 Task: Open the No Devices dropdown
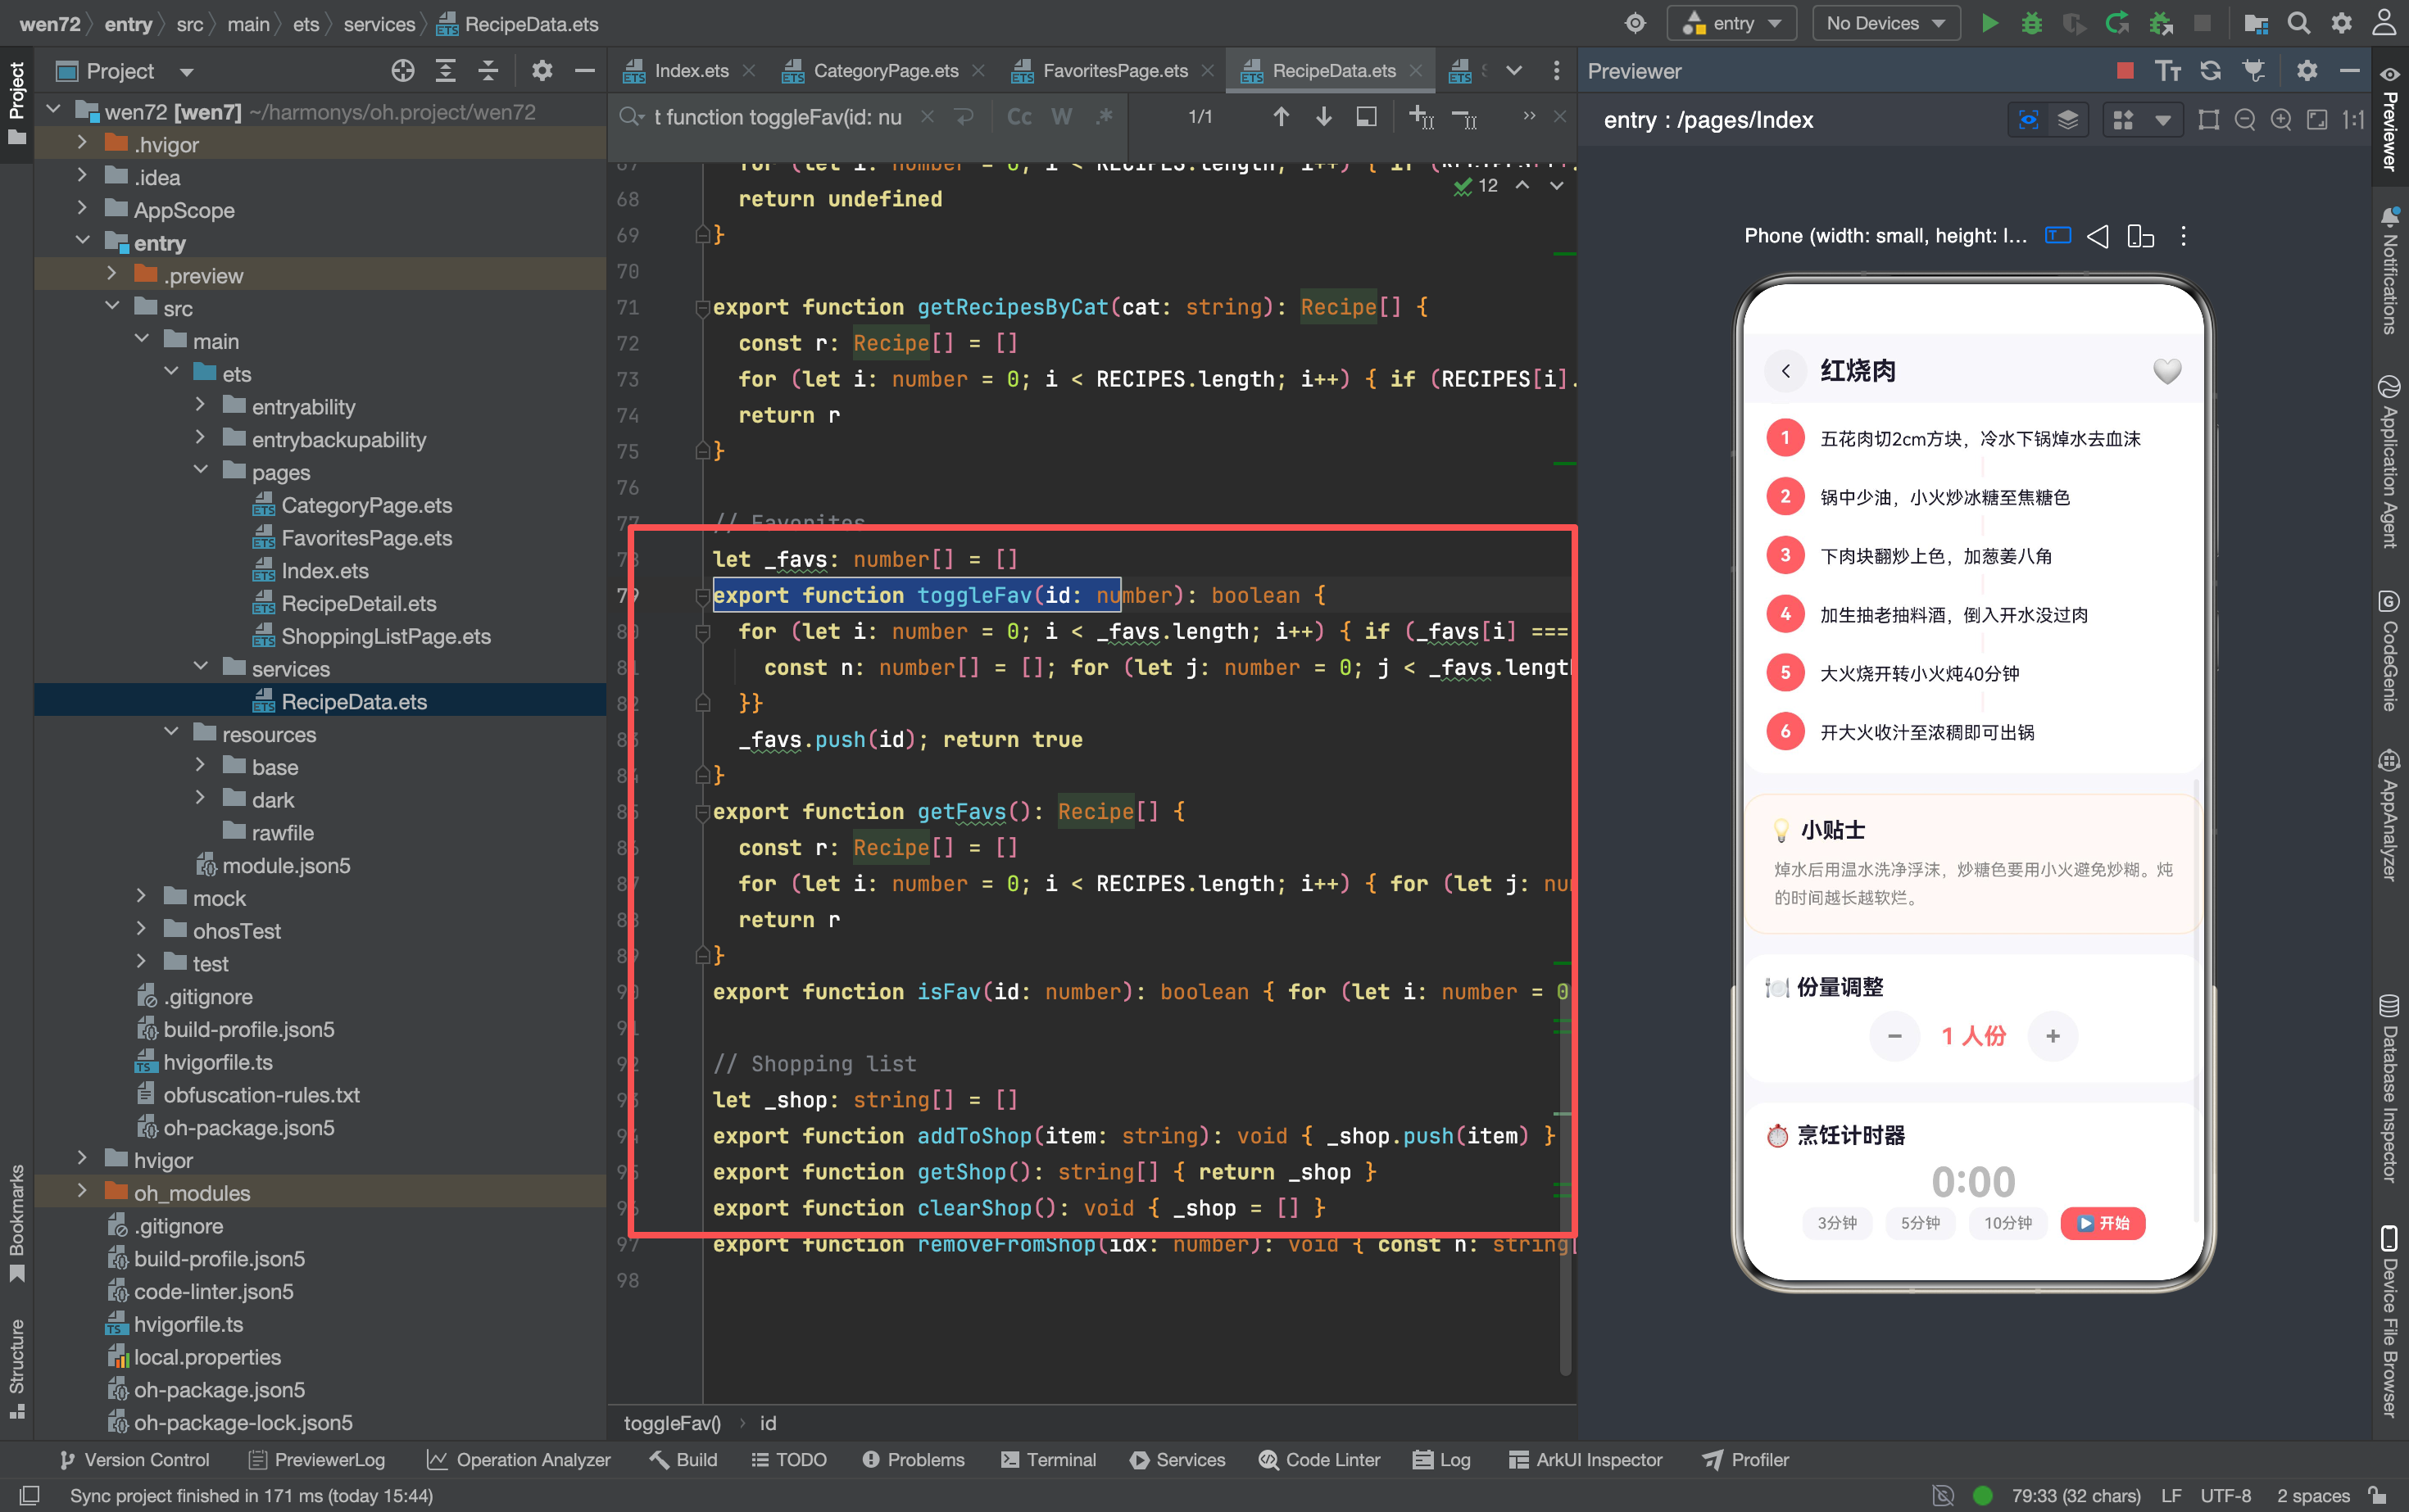point(1885,23)
